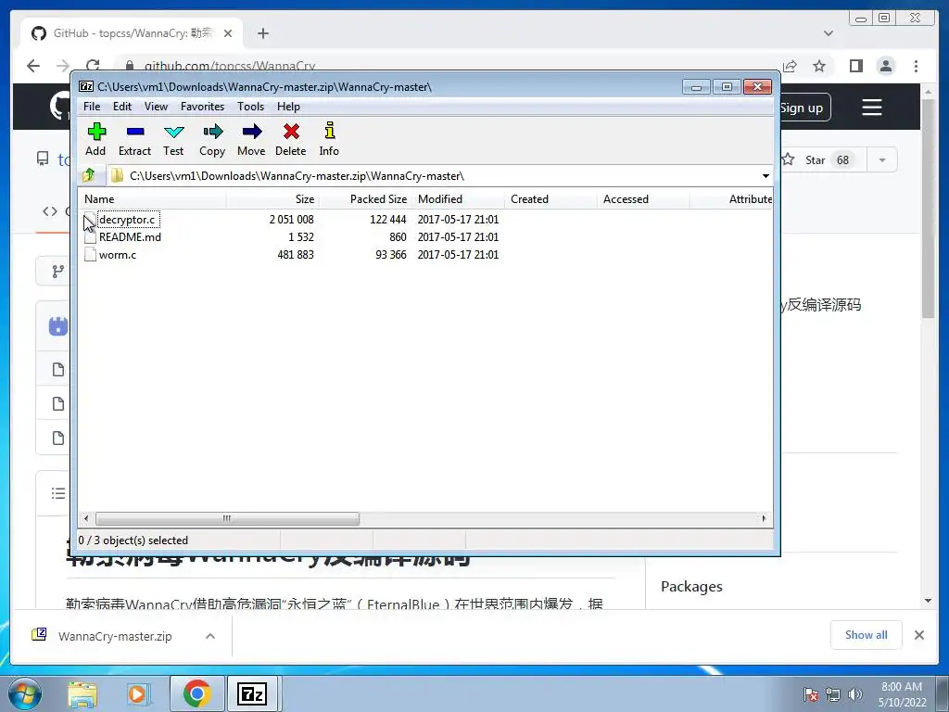Select the README.md file name
The image size is (949, 712).
point(130,237)
